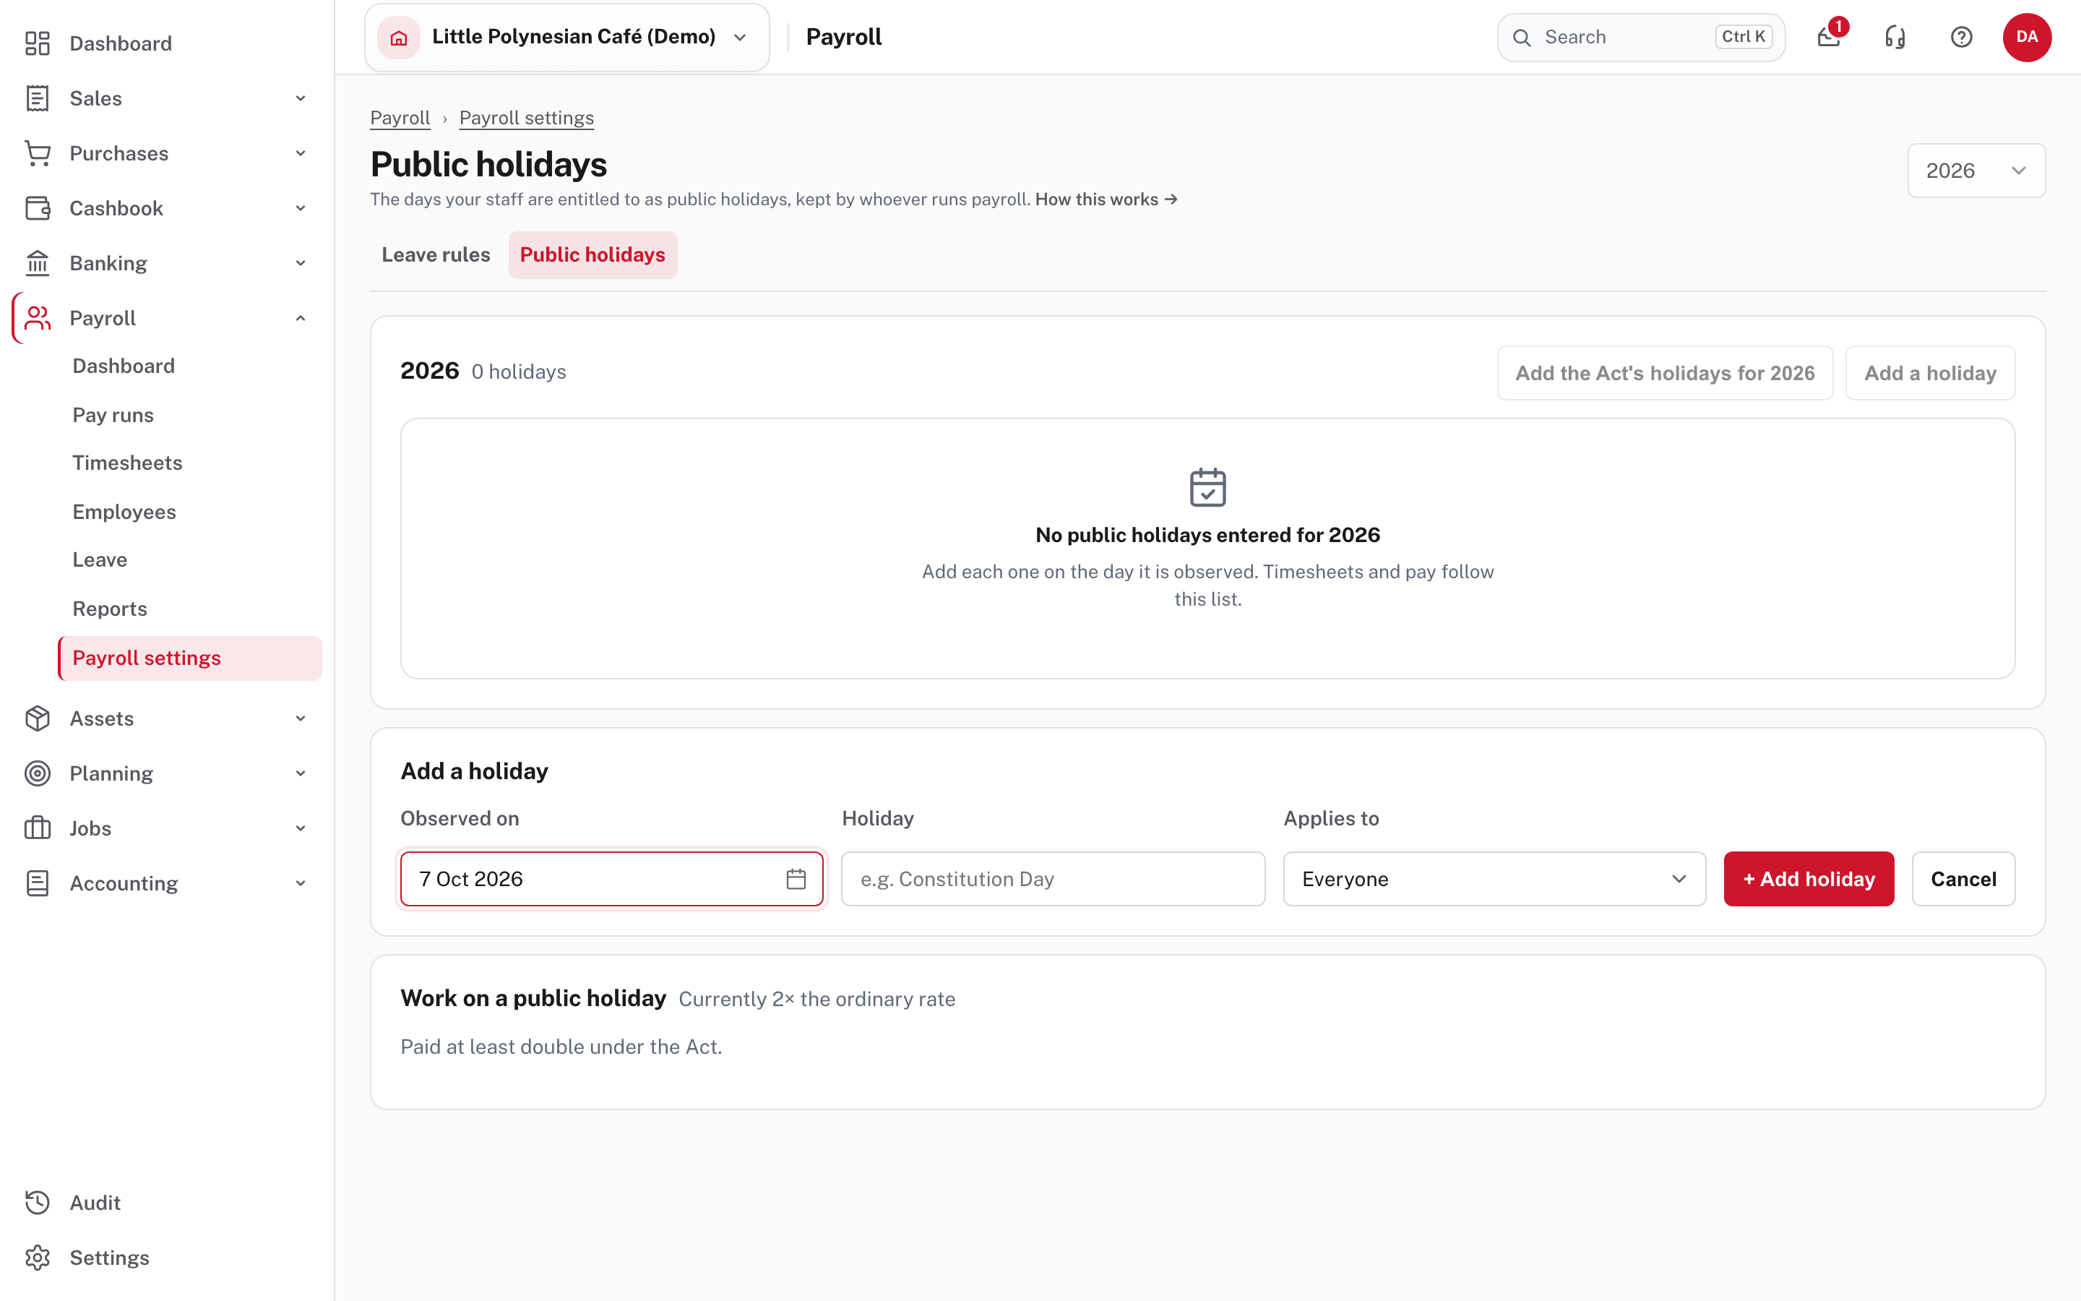Image resolution: width=2081 pixels, height=1301 pixels.
Task: Expand the Purchases menu chevron
Action: (300, 153)
